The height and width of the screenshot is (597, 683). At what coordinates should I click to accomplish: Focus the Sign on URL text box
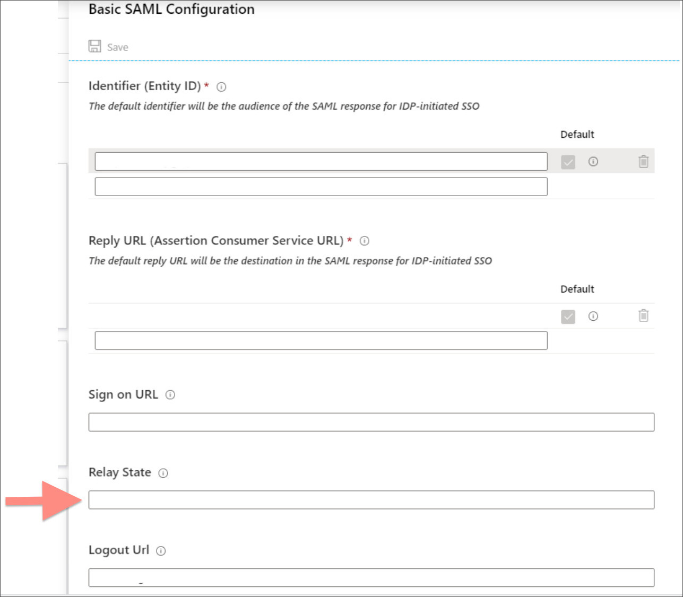click(371, 422)
